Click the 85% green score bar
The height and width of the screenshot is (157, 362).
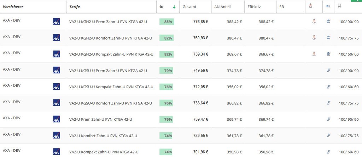[x=167, y=22]
